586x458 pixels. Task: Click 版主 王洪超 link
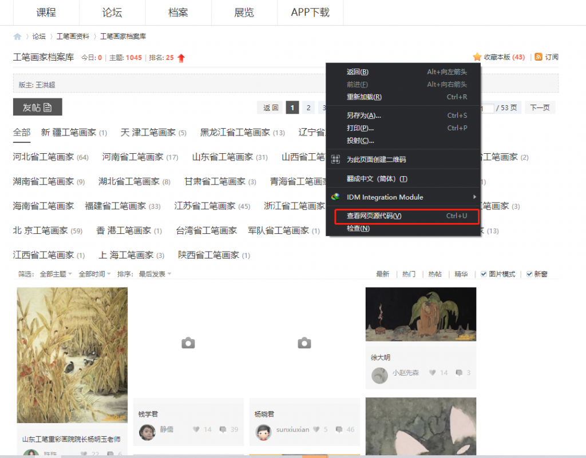(45, 85)
